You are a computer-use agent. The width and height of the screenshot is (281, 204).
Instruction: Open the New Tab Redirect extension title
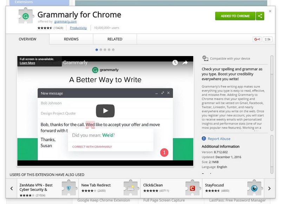click(x=96, y=185)
